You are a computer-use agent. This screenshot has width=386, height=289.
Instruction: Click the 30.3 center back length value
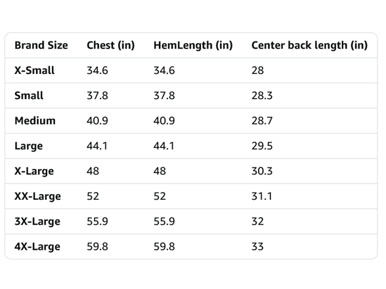click(x=262, y=171)
